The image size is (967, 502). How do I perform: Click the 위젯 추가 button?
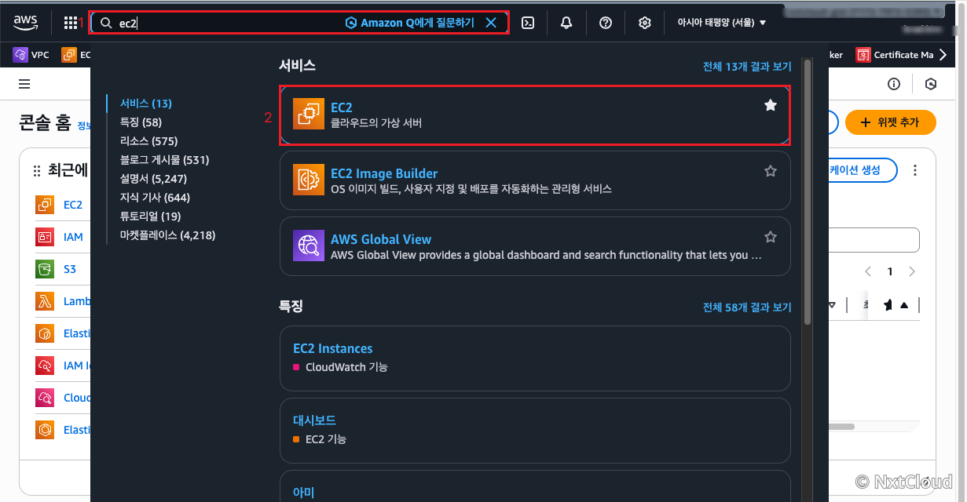click(x=891, y=122)
